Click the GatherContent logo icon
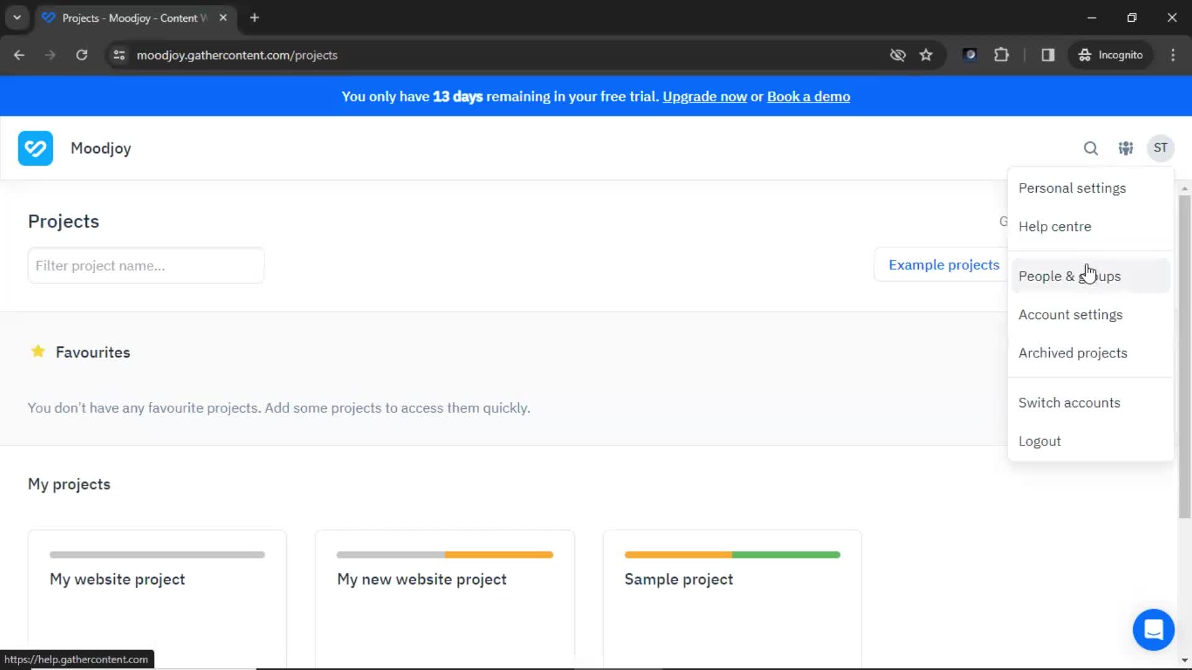 coord(35,148)
